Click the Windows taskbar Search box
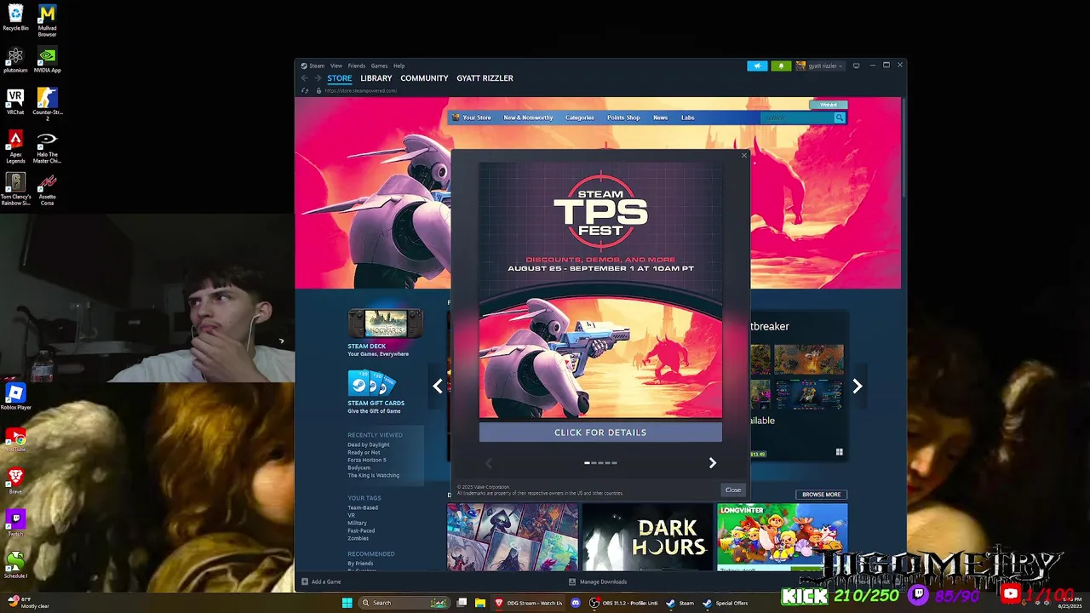Viewport: 1090px width, 613px height. [404, 603]
